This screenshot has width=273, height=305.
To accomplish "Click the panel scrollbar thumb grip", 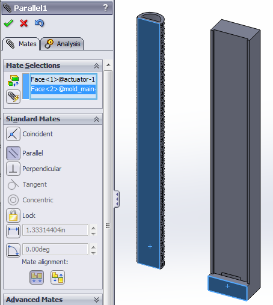I will (108, 226).
